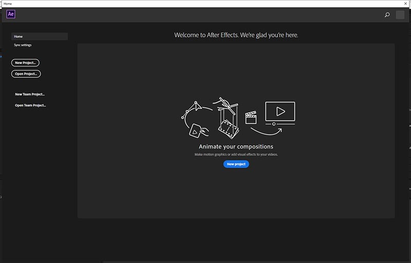The image size is (411, 263).
Task: Click the blue New project button
Action: pos(236,164)
